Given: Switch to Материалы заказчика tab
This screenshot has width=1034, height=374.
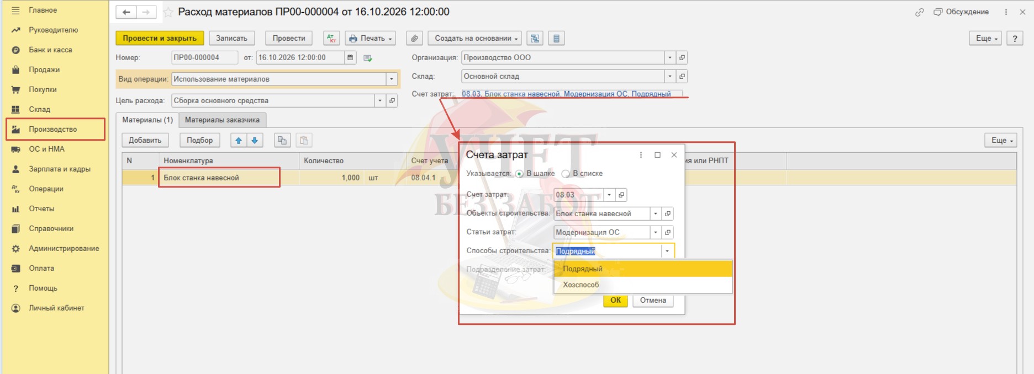Looking at the screenshot, I should (222, 120).
